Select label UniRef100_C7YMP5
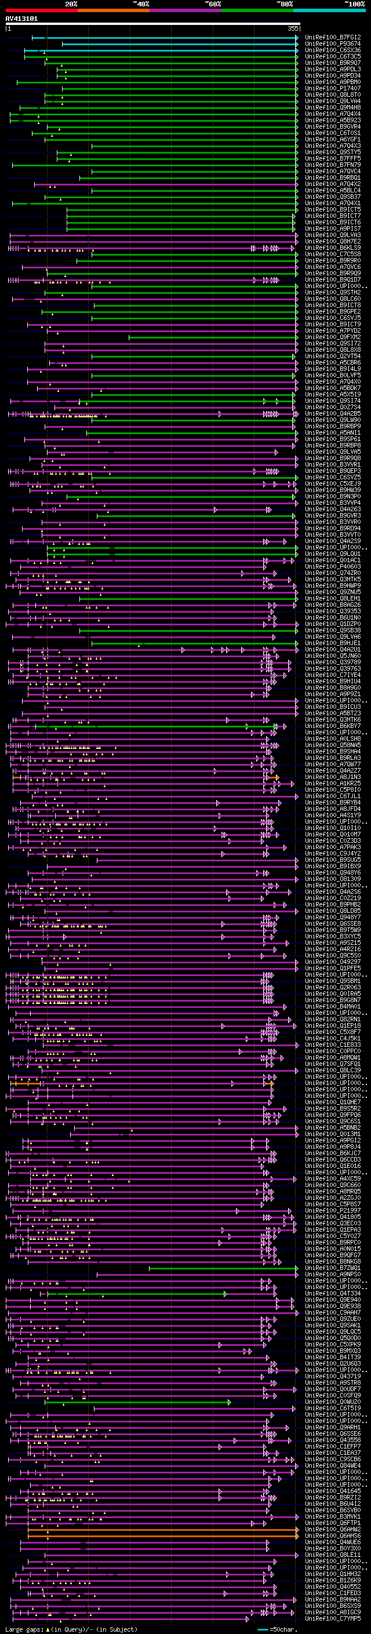 click(x=333, y=1619)
